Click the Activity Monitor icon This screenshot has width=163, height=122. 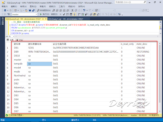(97, 10)
